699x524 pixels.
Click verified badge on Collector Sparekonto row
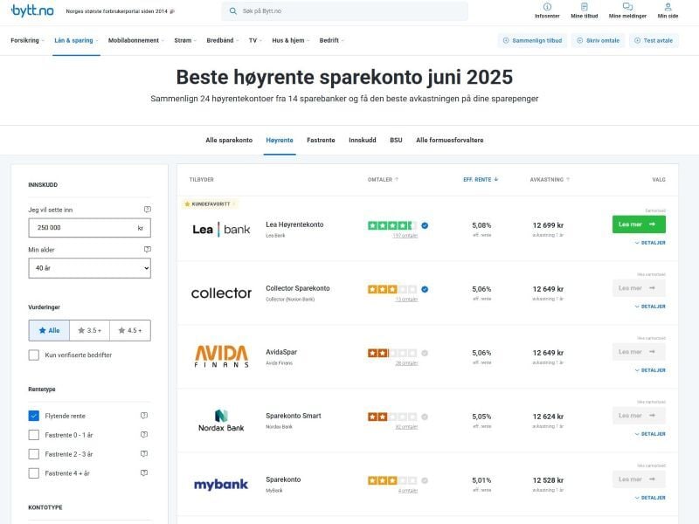click(x=425, y=289)
